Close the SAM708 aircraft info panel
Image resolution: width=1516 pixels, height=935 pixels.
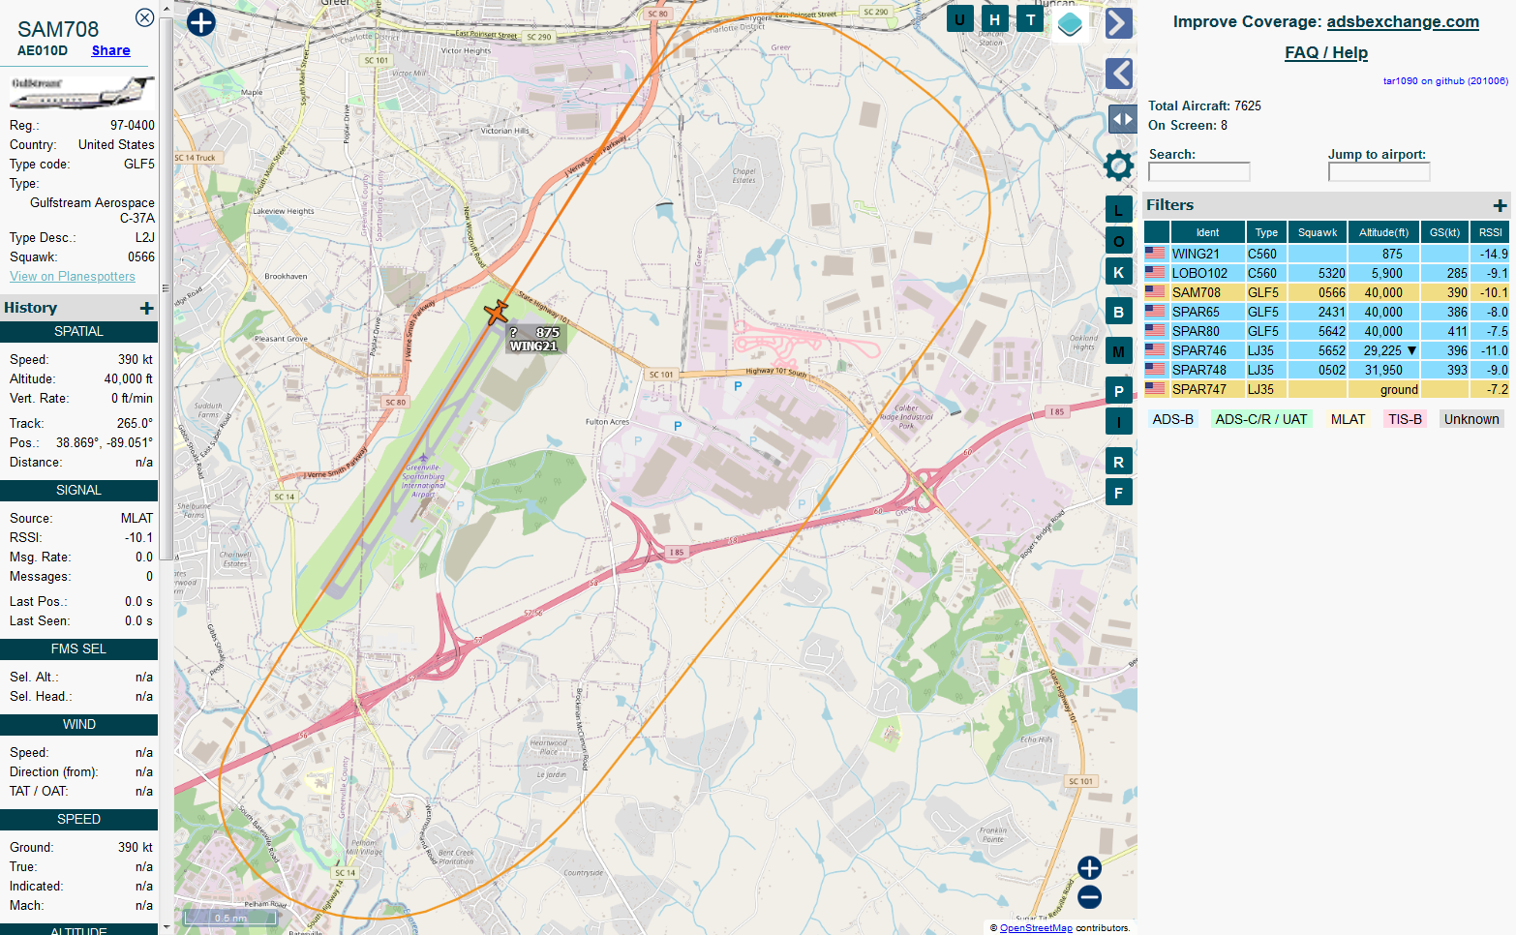(x=144, y=17)
